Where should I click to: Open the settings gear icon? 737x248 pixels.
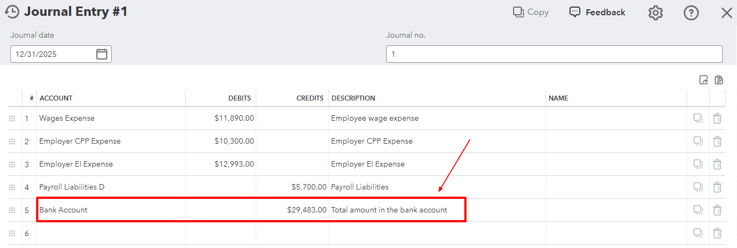(x=655, y=13)
